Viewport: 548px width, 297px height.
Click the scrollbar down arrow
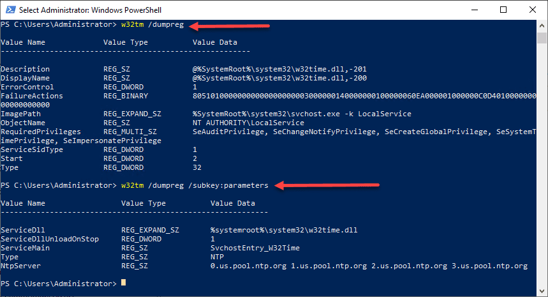tap(542, 292)
